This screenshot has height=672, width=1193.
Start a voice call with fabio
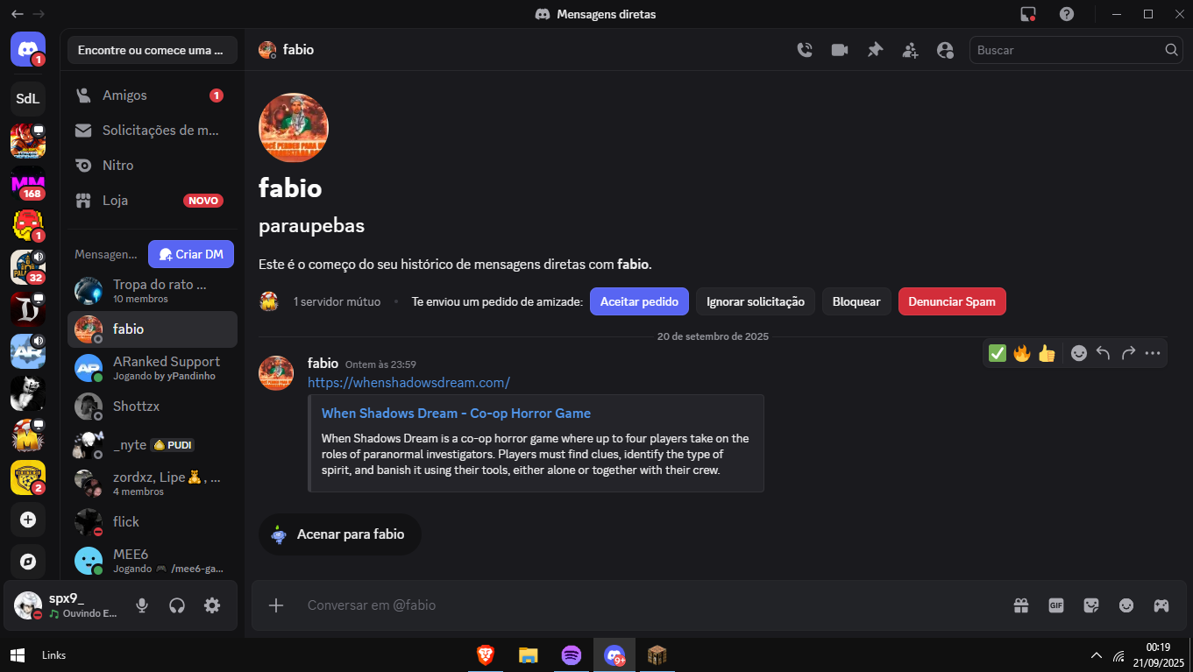click(805, 50)
